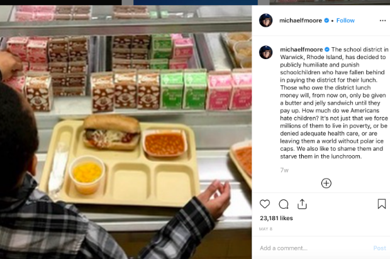Like the post with the heart icon
The height and width of the screenshot is (259, 390).
[265, 204]
